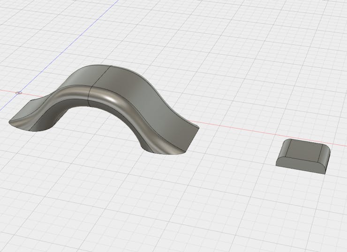Click the flat left foot of the arch

[24, 111]
